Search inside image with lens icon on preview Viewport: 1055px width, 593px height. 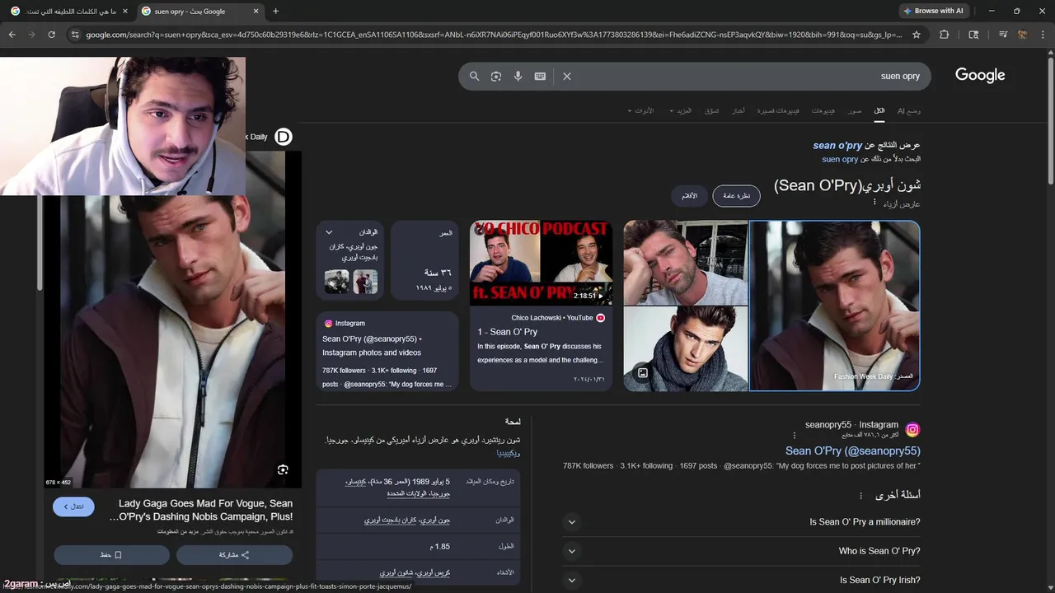point(283,469)
